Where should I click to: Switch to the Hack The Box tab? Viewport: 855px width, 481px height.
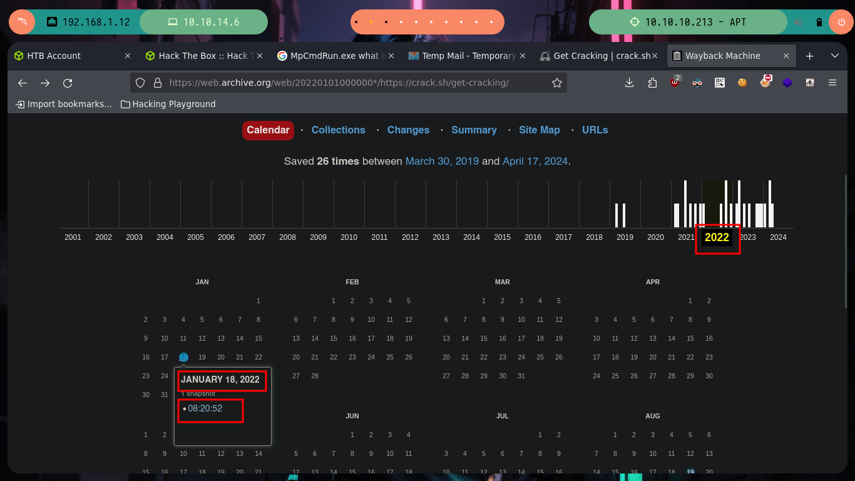(203, 56)
